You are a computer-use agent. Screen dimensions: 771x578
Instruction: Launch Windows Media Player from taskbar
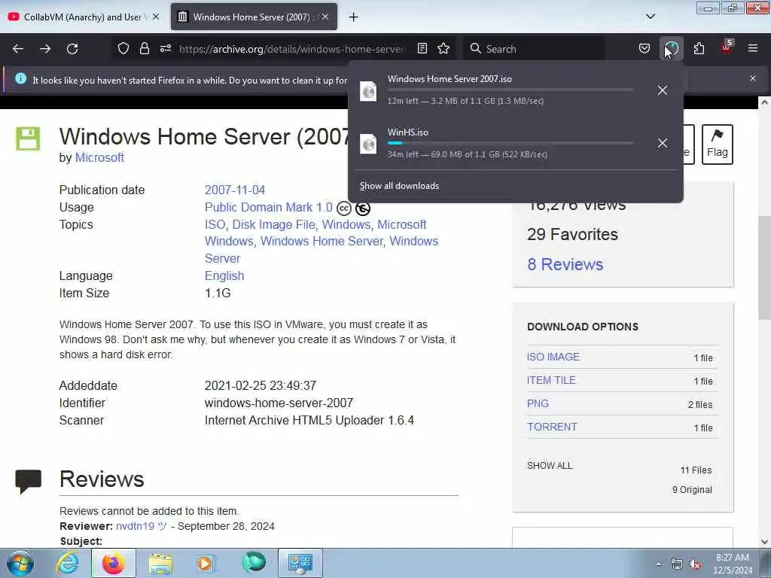coord(206,563)
